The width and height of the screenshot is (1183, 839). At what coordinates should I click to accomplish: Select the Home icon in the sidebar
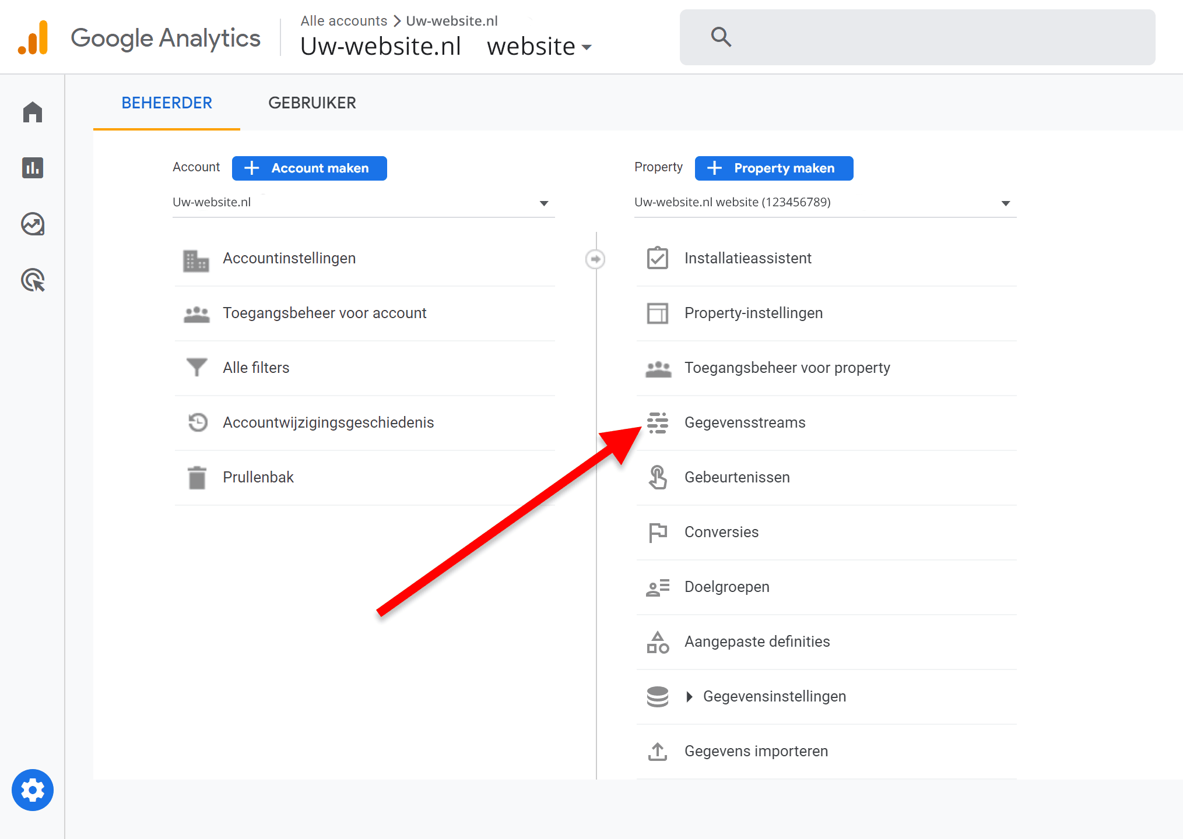pyautogui.click(x=32, y=112)
